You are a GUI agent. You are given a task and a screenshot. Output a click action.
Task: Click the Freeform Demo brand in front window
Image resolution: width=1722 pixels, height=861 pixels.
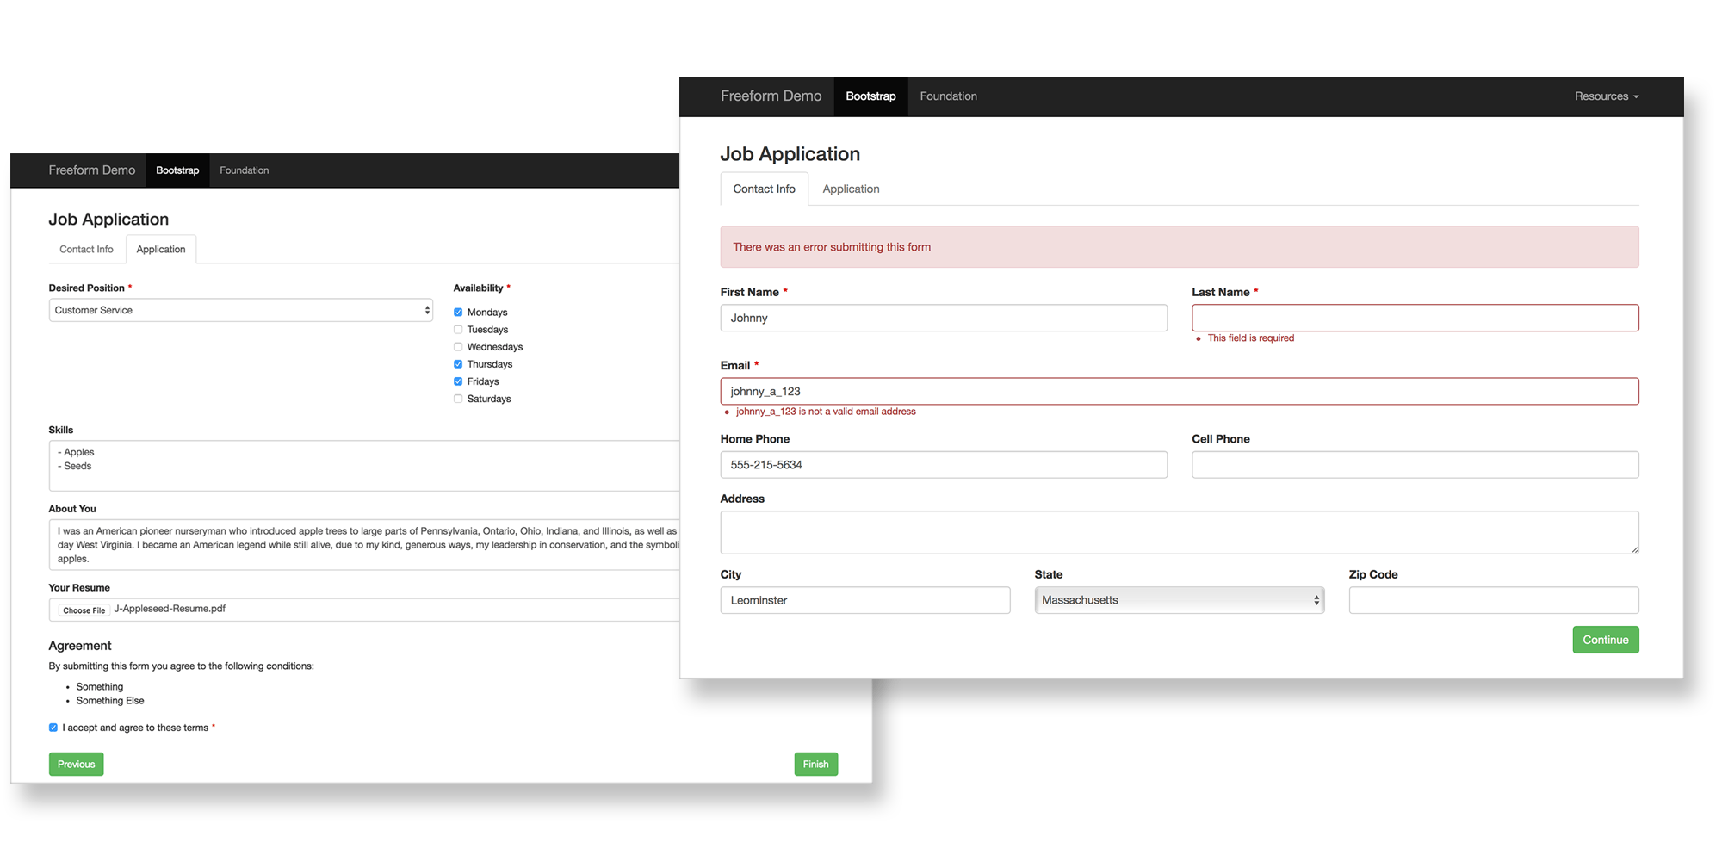pyautogui.click(x=771, y=96)
